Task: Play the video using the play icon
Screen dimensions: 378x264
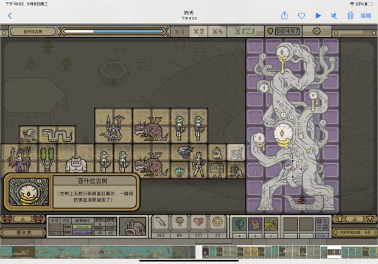Action: 318,16
